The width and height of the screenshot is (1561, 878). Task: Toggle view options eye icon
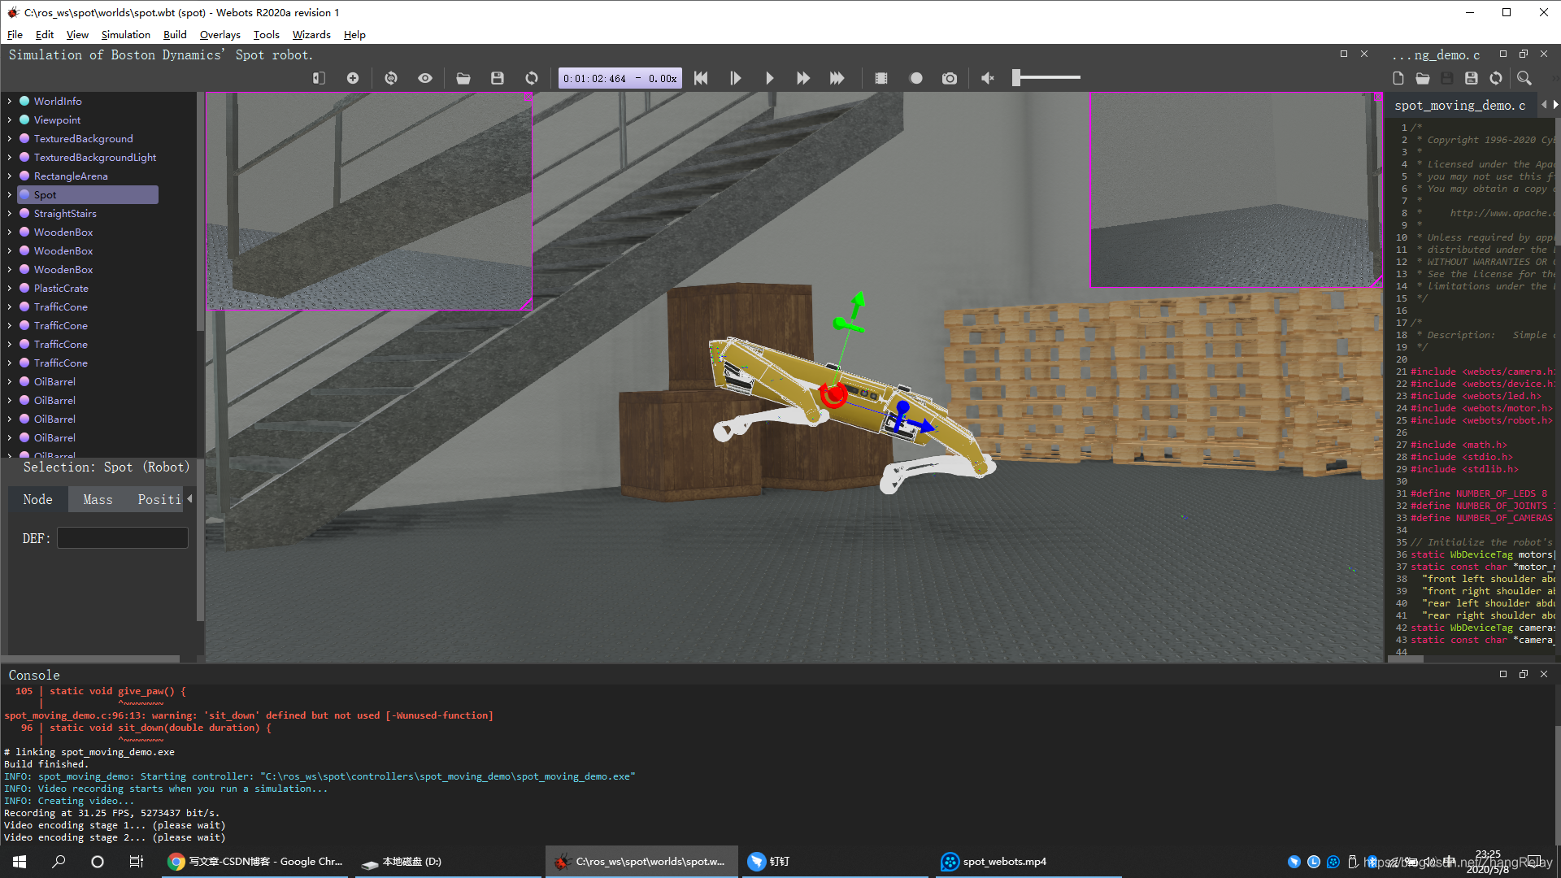tap(425, 78)
